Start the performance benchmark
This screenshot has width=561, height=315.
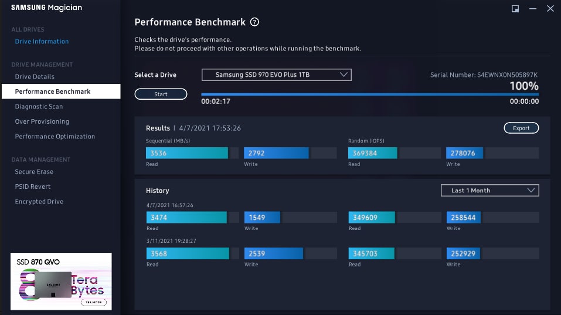point(161,94)
